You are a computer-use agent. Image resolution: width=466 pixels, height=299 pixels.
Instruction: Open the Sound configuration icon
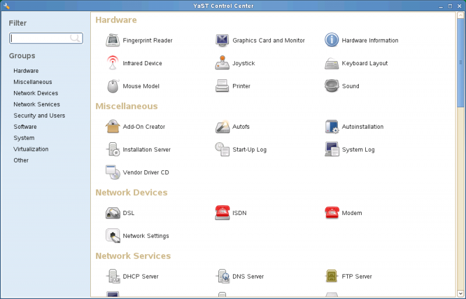click(331, 86)
